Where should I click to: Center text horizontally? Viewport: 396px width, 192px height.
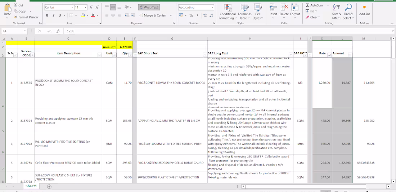click(x=113, y=15)
